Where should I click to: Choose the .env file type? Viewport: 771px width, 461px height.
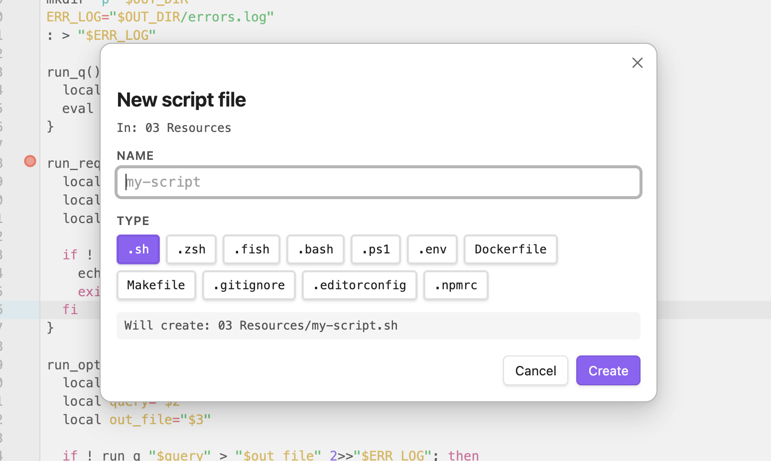[432, 249]
